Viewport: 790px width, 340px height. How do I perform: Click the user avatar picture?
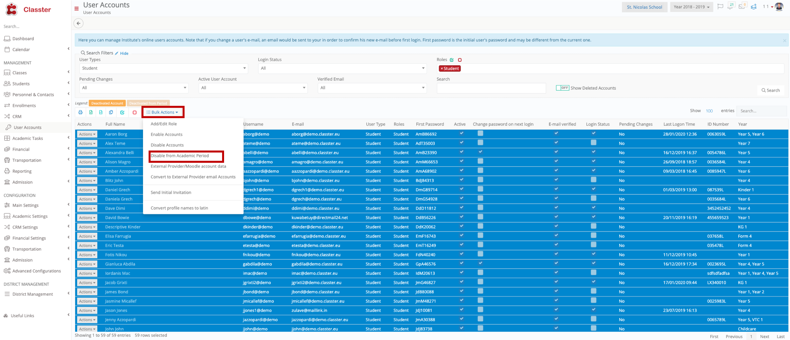tap(779, 7)
